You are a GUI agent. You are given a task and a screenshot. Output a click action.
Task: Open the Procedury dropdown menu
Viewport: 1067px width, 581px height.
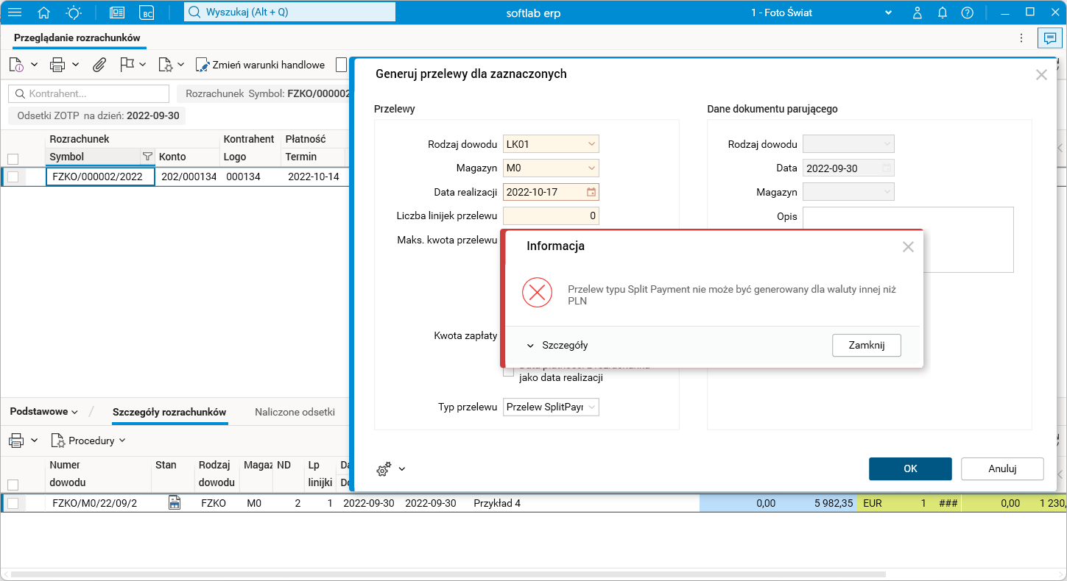tap(88, 441)
